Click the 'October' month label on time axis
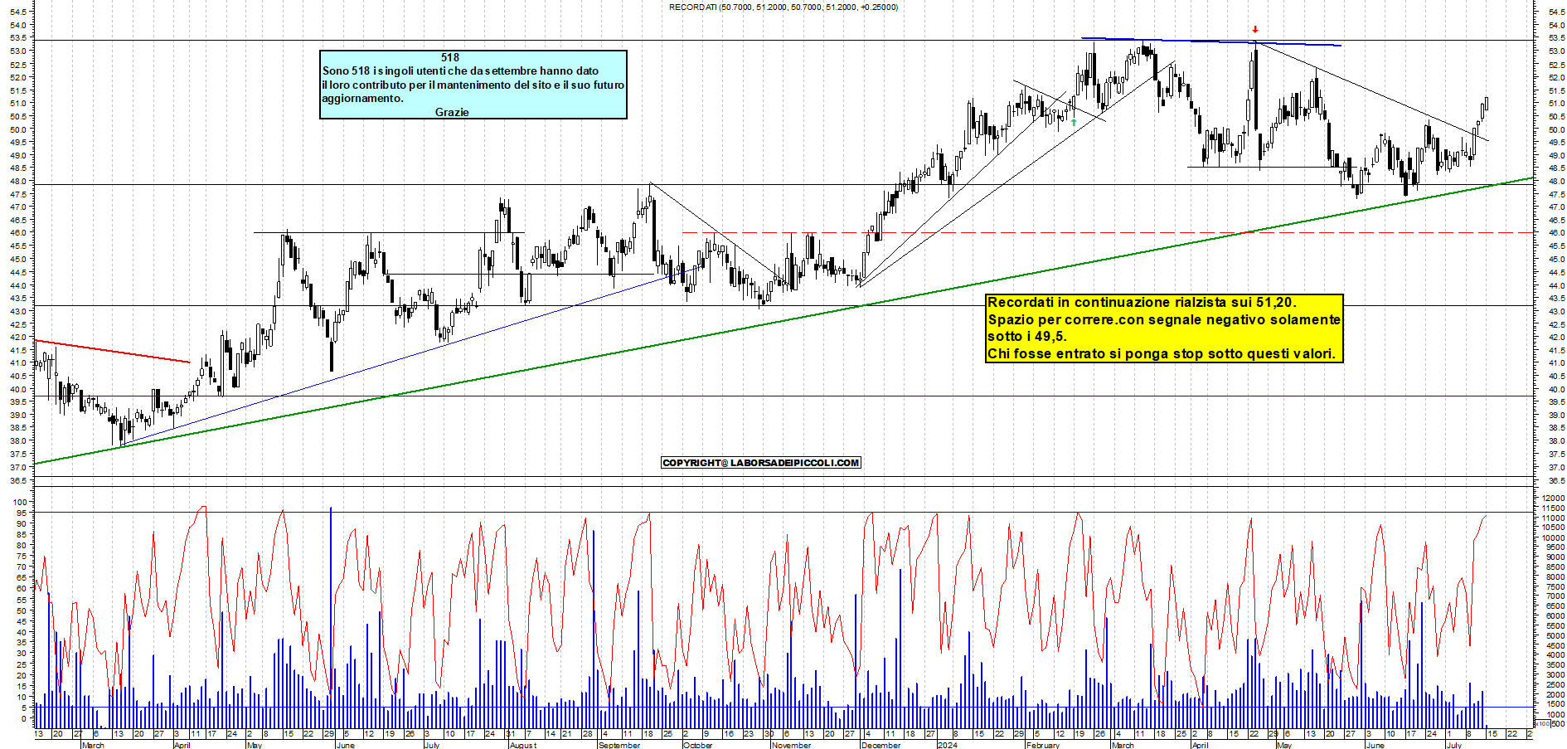Screen dimensions: 1567x749 697,745
